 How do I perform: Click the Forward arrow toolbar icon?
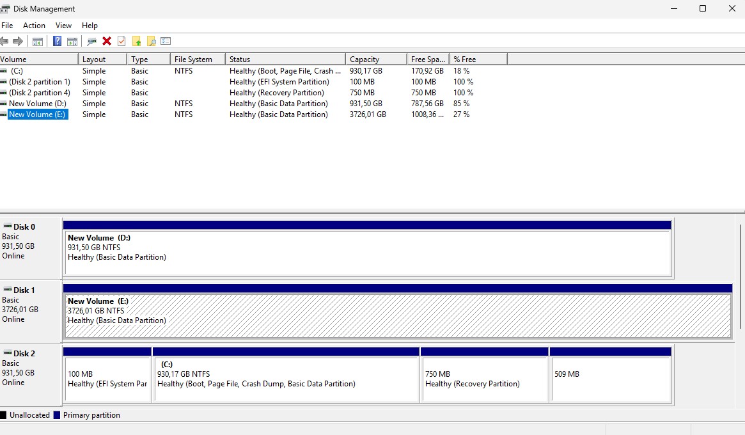(18, 42)
